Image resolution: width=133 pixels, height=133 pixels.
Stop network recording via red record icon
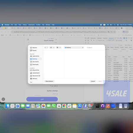86,40
